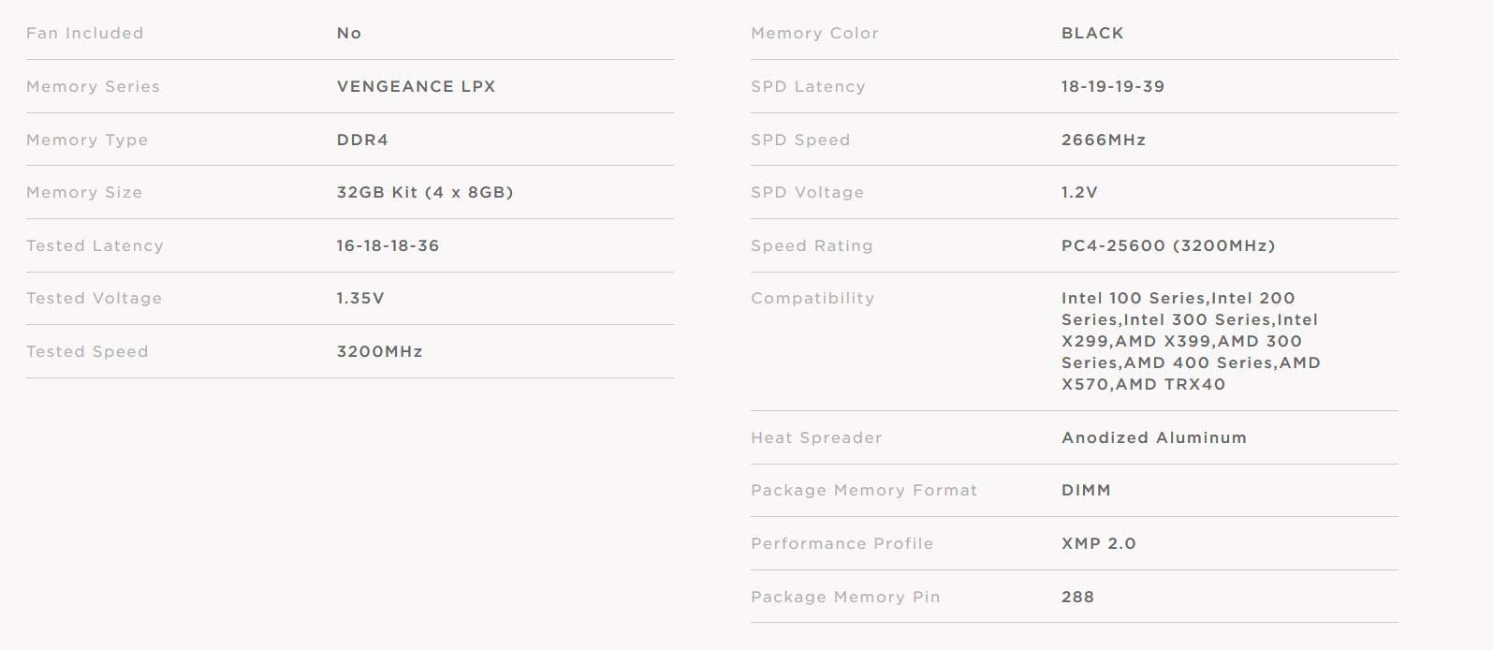Click the 2666MHz SPD speed value
The image size is (1493, 650).
pyautogui.click(x=1104, y=140)
